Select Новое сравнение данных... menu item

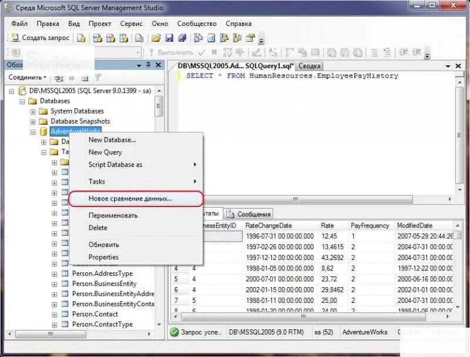click(x=136, y=199)
